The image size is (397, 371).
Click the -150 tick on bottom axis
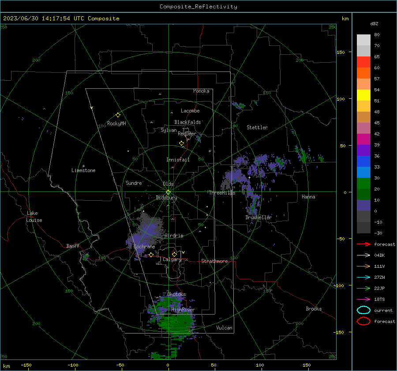(26, 365)
